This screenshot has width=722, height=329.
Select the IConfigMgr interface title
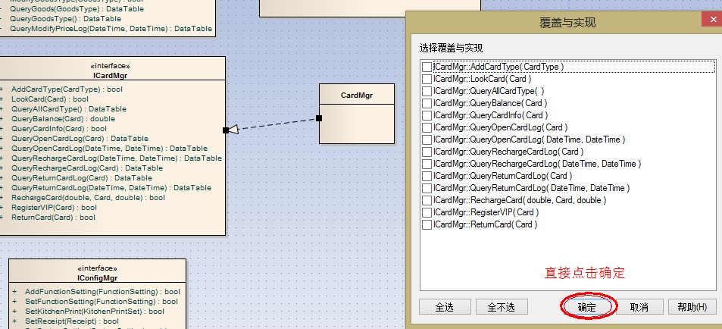(x=98, y=278)
